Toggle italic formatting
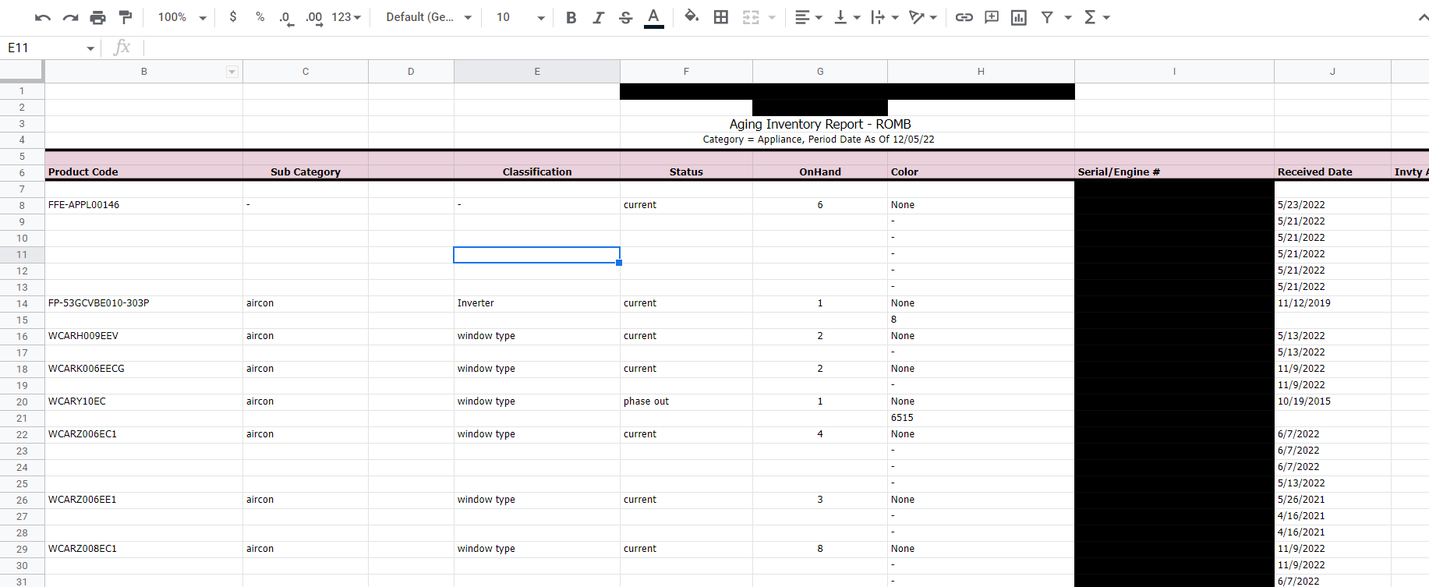Screen dimensions: 1429x587 point(598,17)
